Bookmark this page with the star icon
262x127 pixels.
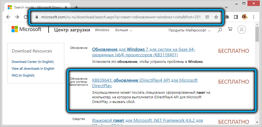tap(216, 17)
